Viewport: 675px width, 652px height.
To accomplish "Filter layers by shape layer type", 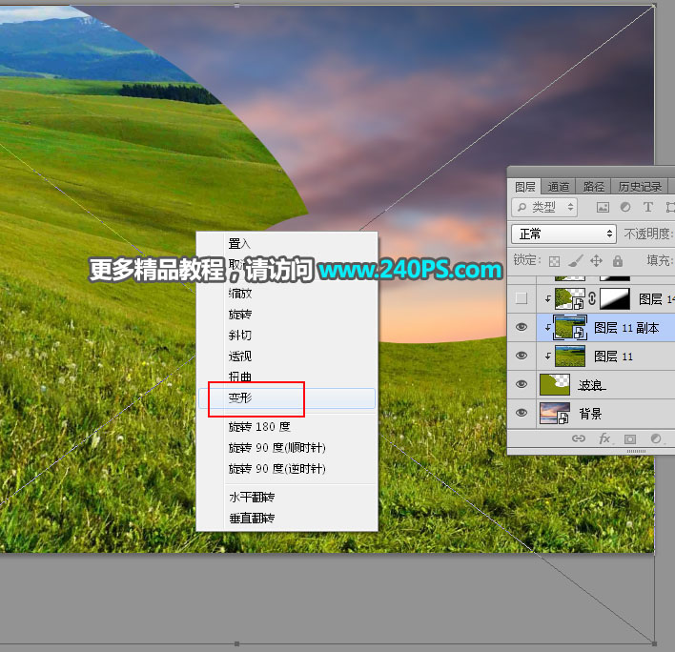I will click(x=670, y=207).
